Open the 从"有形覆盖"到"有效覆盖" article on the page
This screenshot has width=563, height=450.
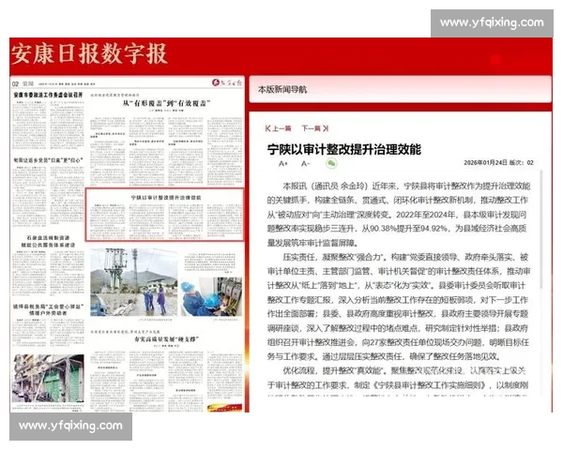pos(166,103)
